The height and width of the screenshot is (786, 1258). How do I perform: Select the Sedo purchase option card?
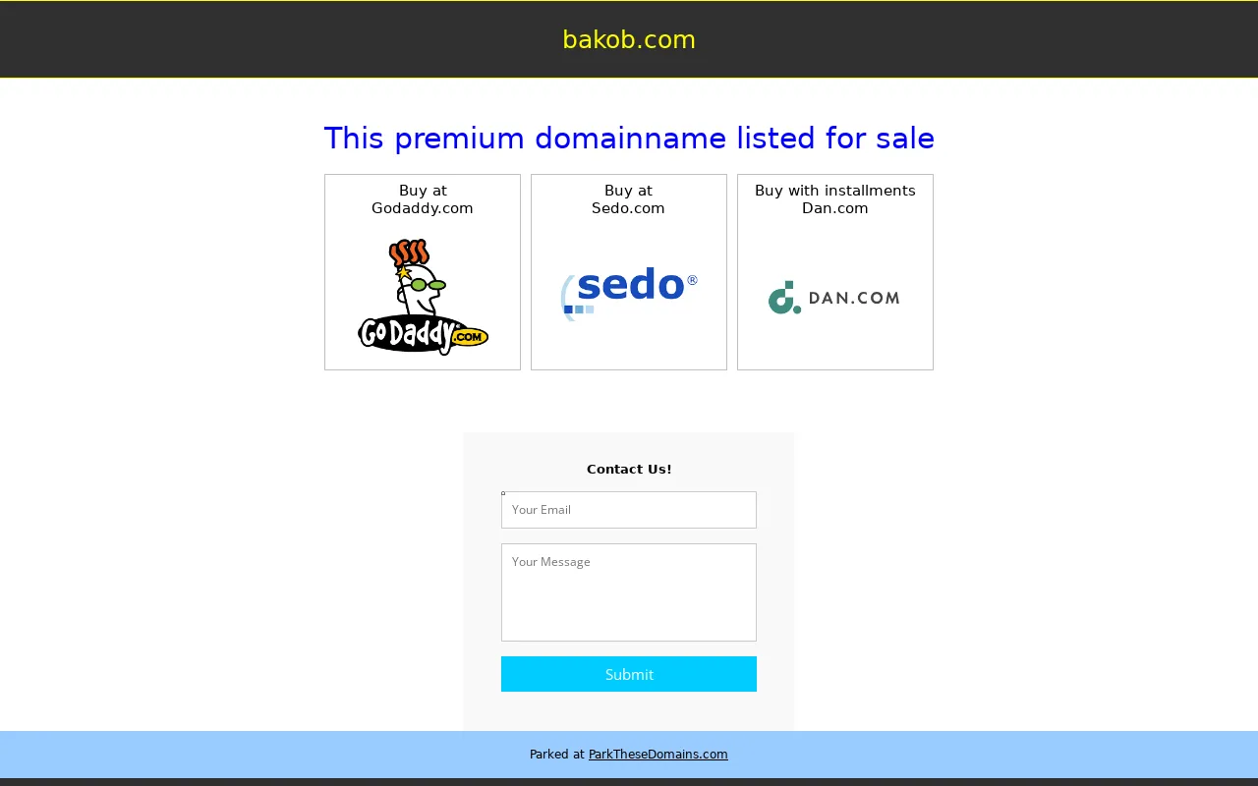coord(629,272)
